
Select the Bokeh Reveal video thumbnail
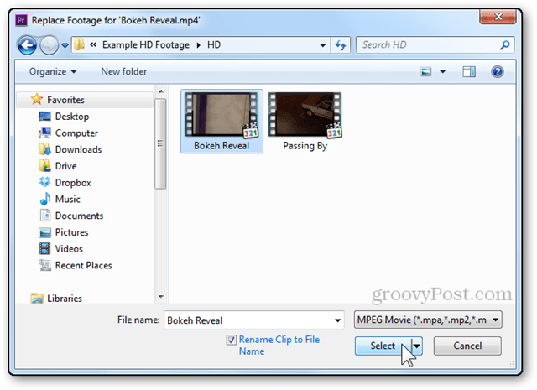222,115
